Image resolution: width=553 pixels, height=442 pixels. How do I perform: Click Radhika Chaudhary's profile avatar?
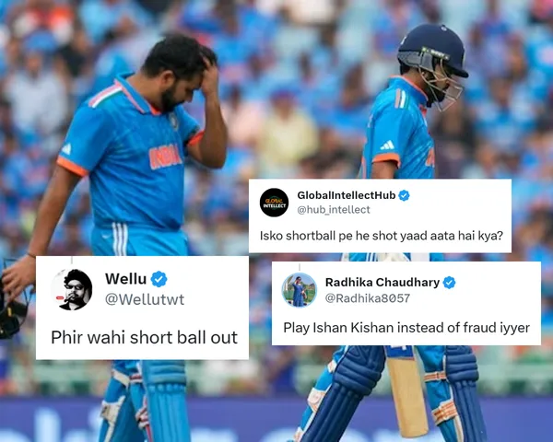299,290
